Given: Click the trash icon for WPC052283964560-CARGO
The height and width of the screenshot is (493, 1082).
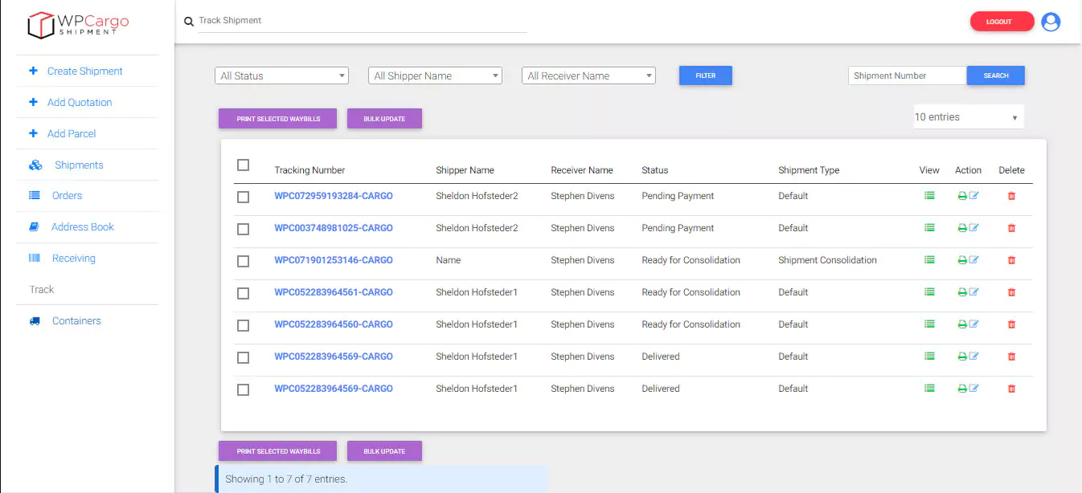Looking at the screenshot, I should point(1011,324).
